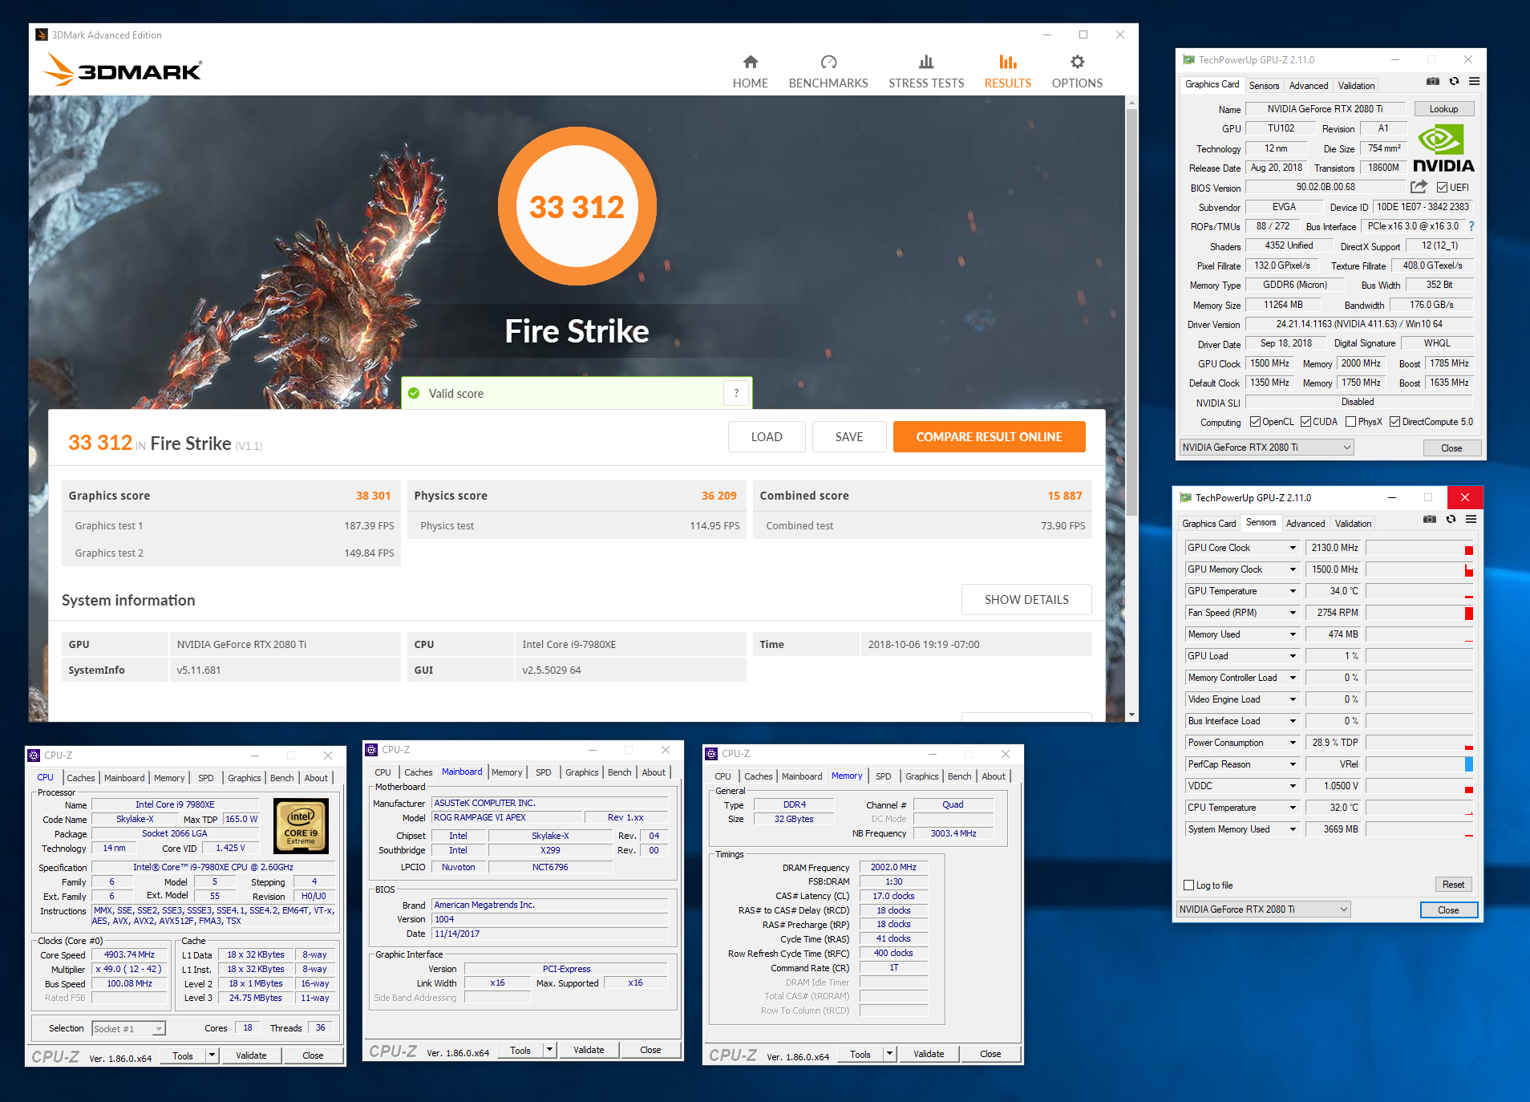This screenshot has height=1102, width=1530.
Task: Click the Load button in 3DMark
Action: [x=767, y=437]
